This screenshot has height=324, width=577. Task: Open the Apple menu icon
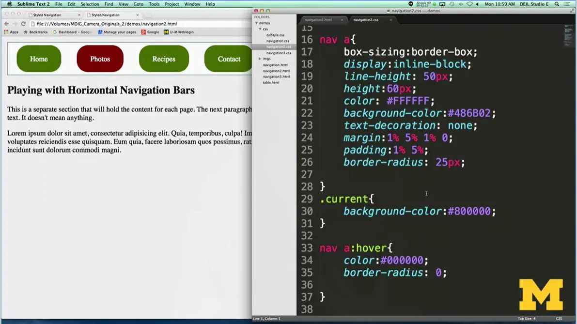[9, 4]
